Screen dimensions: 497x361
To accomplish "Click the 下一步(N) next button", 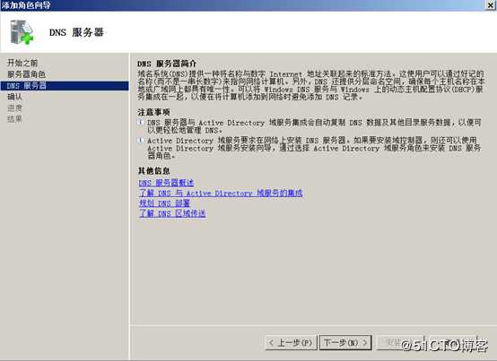I will point(345,343).
